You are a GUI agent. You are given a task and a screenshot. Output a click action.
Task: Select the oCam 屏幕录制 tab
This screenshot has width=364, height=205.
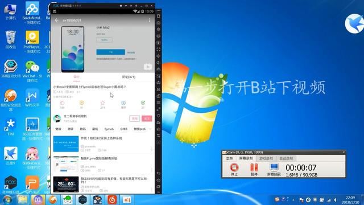click(246, 158)
